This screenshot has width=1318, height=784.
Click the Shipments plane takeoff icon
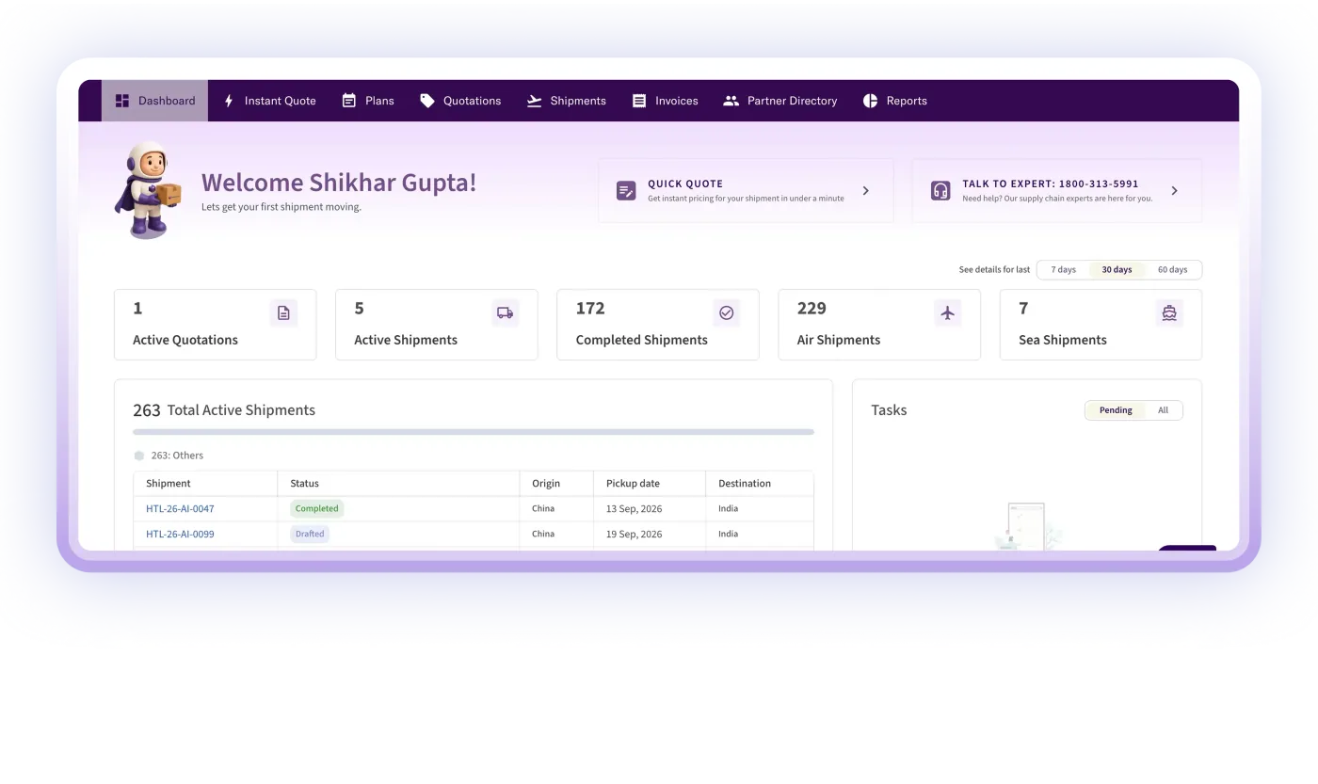(x=535, y=101)
